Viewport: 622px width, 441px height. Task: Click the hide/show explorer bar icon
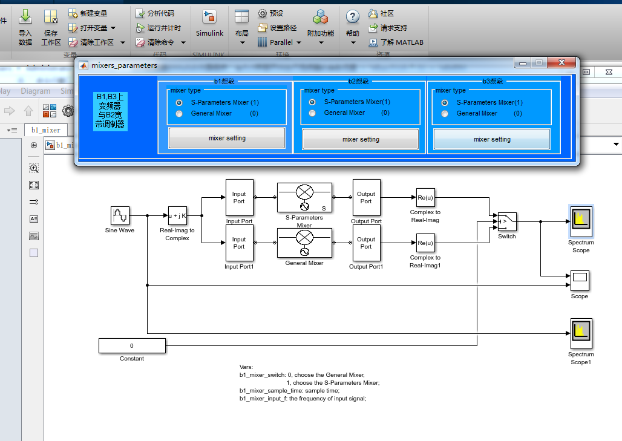[x=34, y=145]
